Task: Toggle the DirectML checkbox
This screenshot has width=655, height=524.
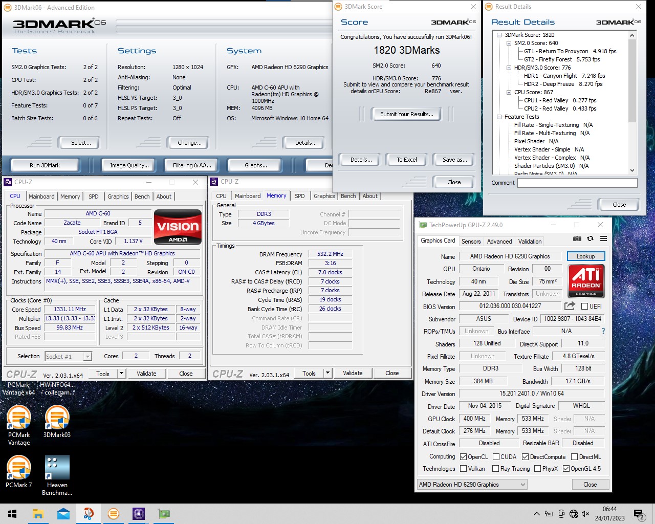Action: click(x=574, y=457)
